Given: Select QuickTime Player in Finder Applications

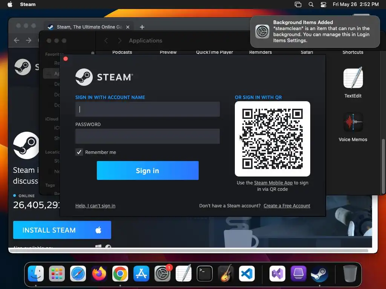Looking at the screenshot, I should tap(214, 52).
